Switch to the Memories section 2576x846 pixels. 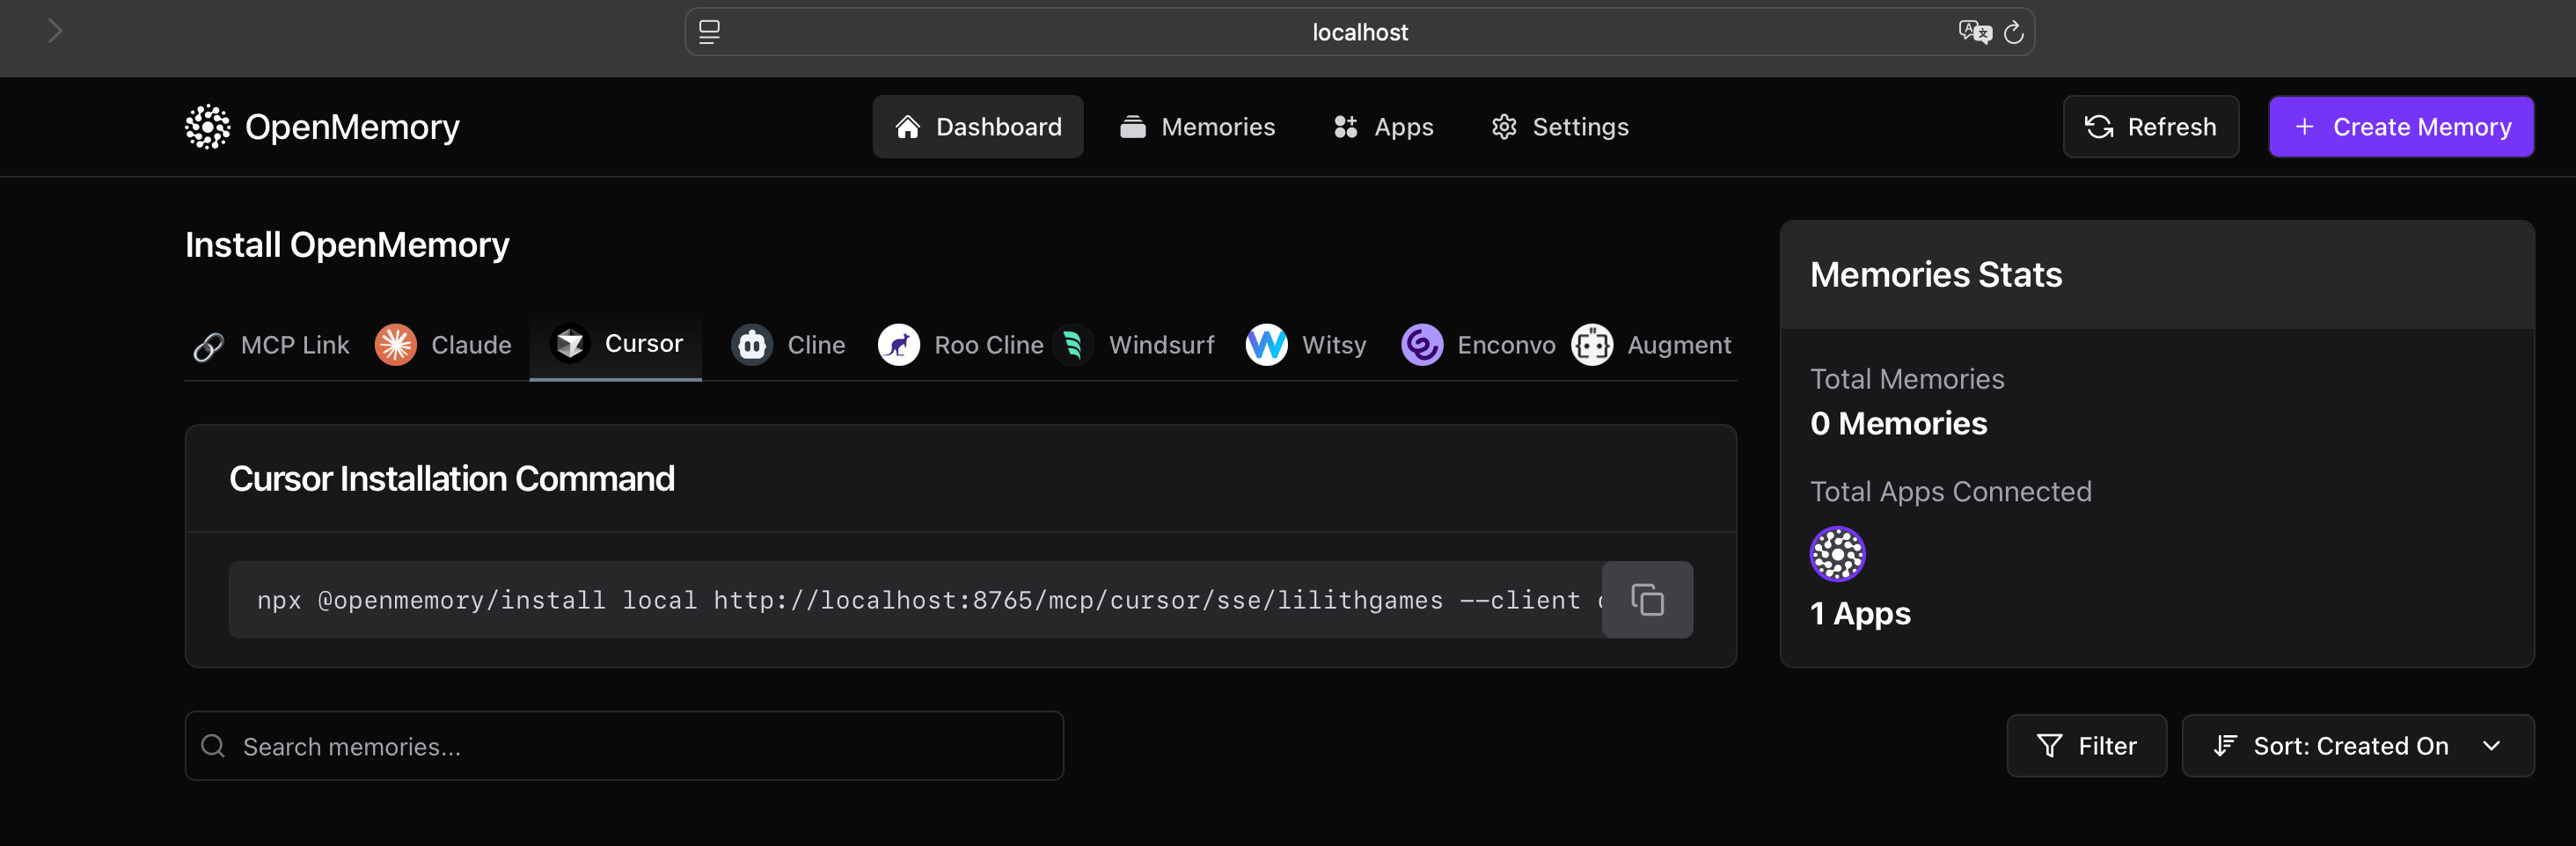(x=1197, y=126)
